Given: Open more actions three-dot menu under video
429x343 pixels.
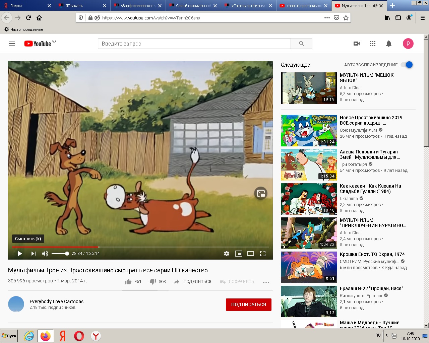Looking at the screenshot, I should click(x=266, y=282).
